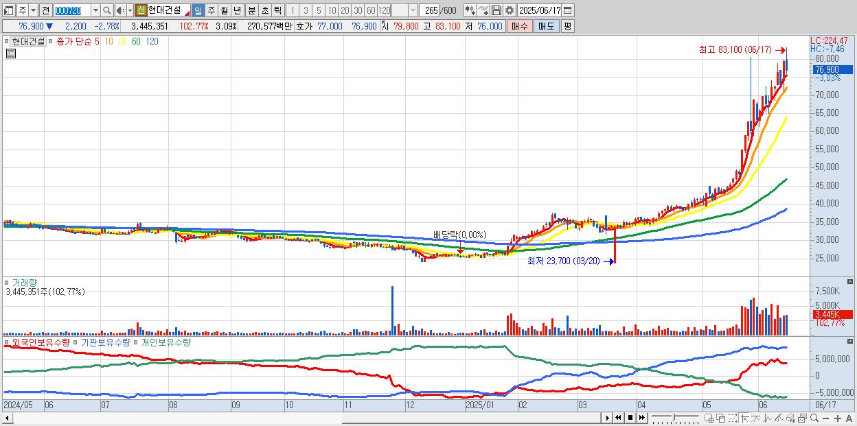Click the crosshair cursor tool icon in bottom toolbar
The width and height of the screenshot is (857, 426).
(744, 418)
